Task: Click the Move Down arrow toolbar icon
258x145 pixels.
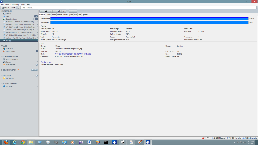Action: [x=55, y=11]
